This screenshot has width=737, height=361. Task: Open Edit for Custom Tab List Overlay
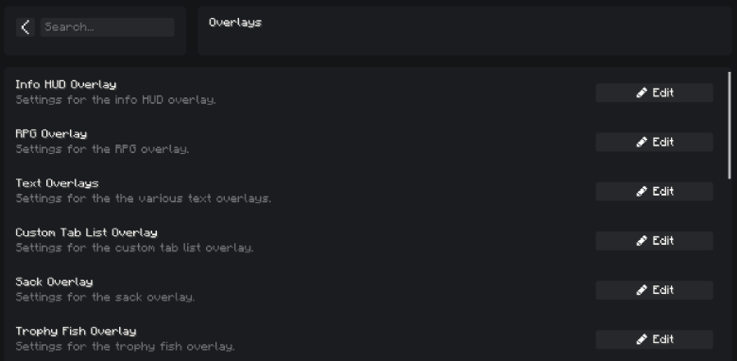tap(654, 241)
